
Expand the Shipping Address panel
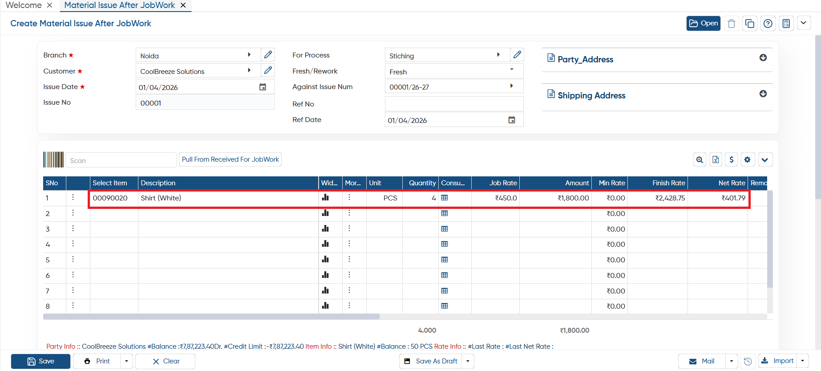tap(763, 94)
